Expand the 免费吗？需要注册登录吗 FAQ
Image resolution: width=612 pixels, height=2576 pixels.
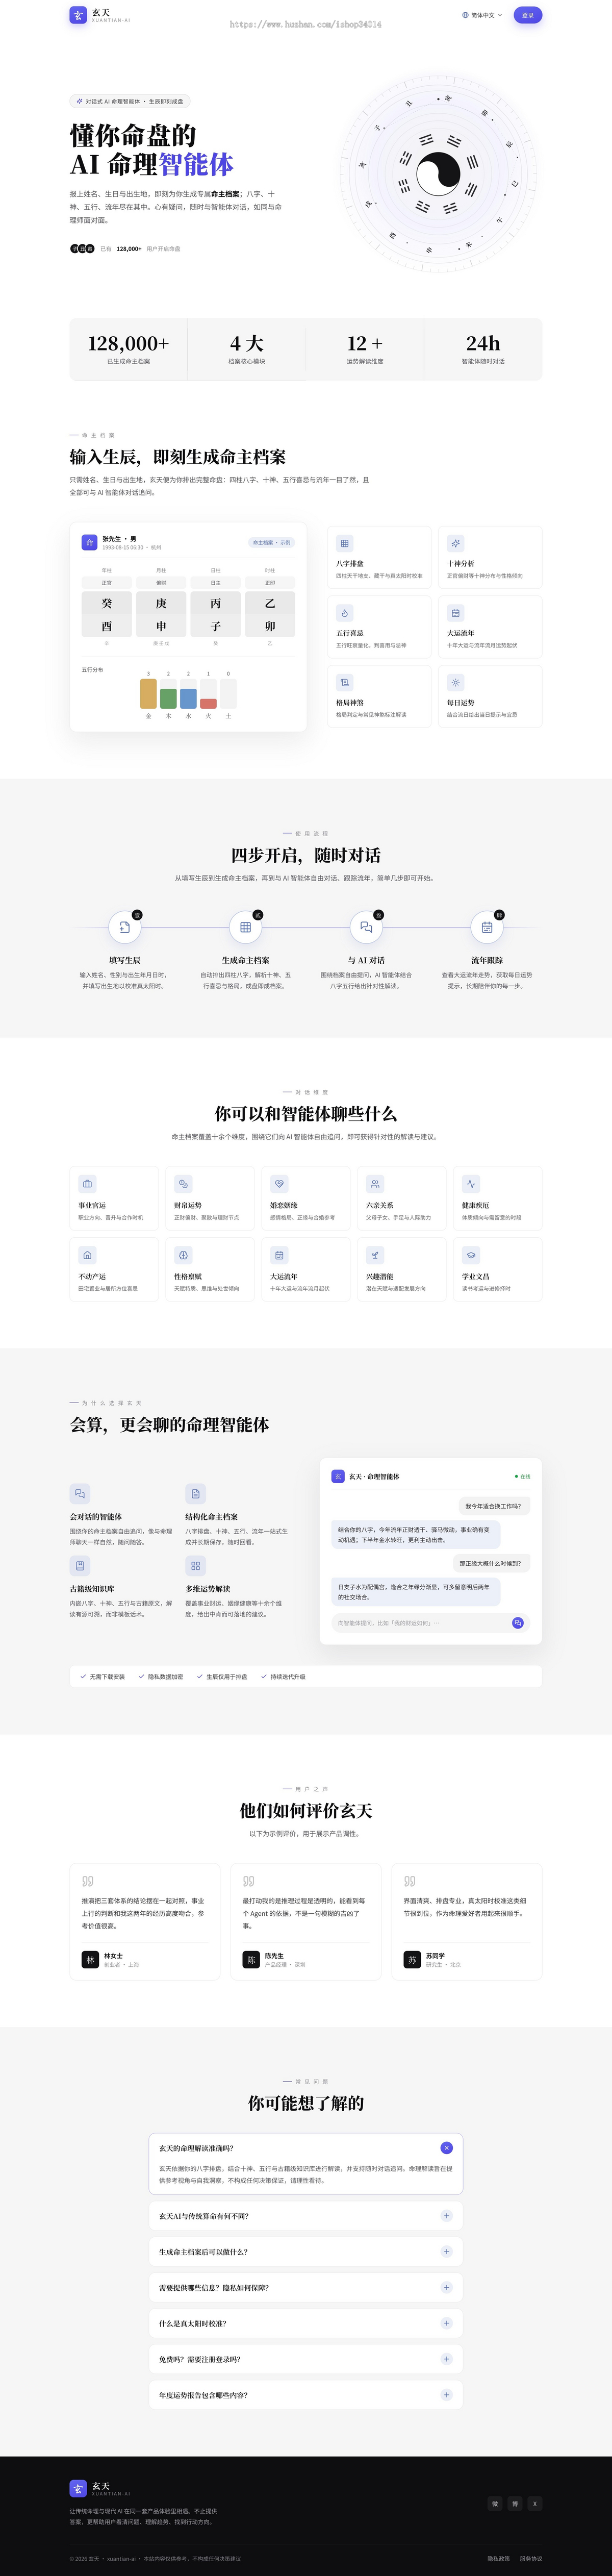pyautogui.click(x=446, y=2359)
